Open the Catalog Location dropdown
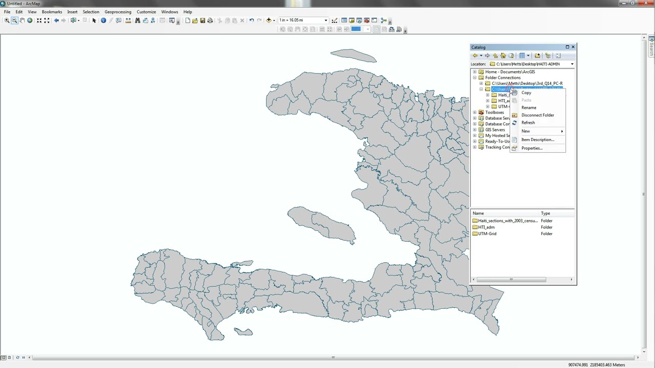Screen dimensions: 655x368 tap(572, 64)
